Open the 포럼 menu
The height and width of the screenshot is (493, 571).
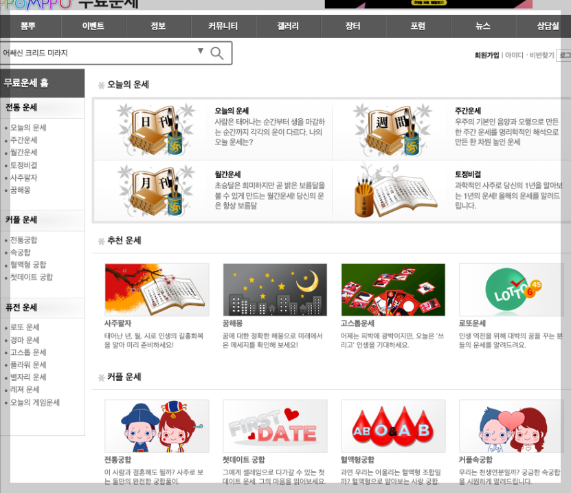pyautogui.click(x=418, y=26)
